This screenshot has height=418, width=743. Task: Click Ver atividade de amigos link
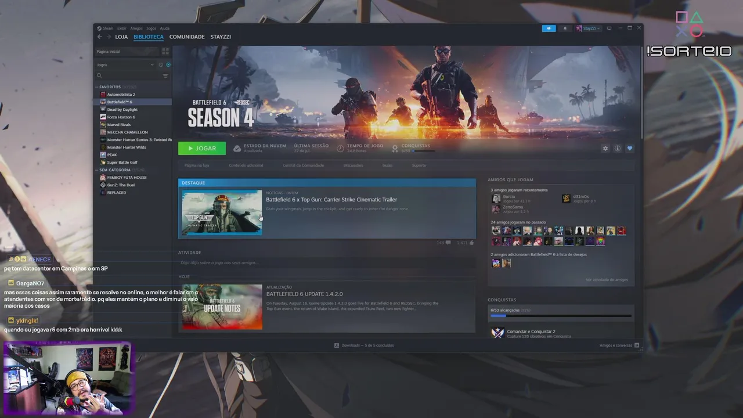pyautogui.click(x=607, y=280)
